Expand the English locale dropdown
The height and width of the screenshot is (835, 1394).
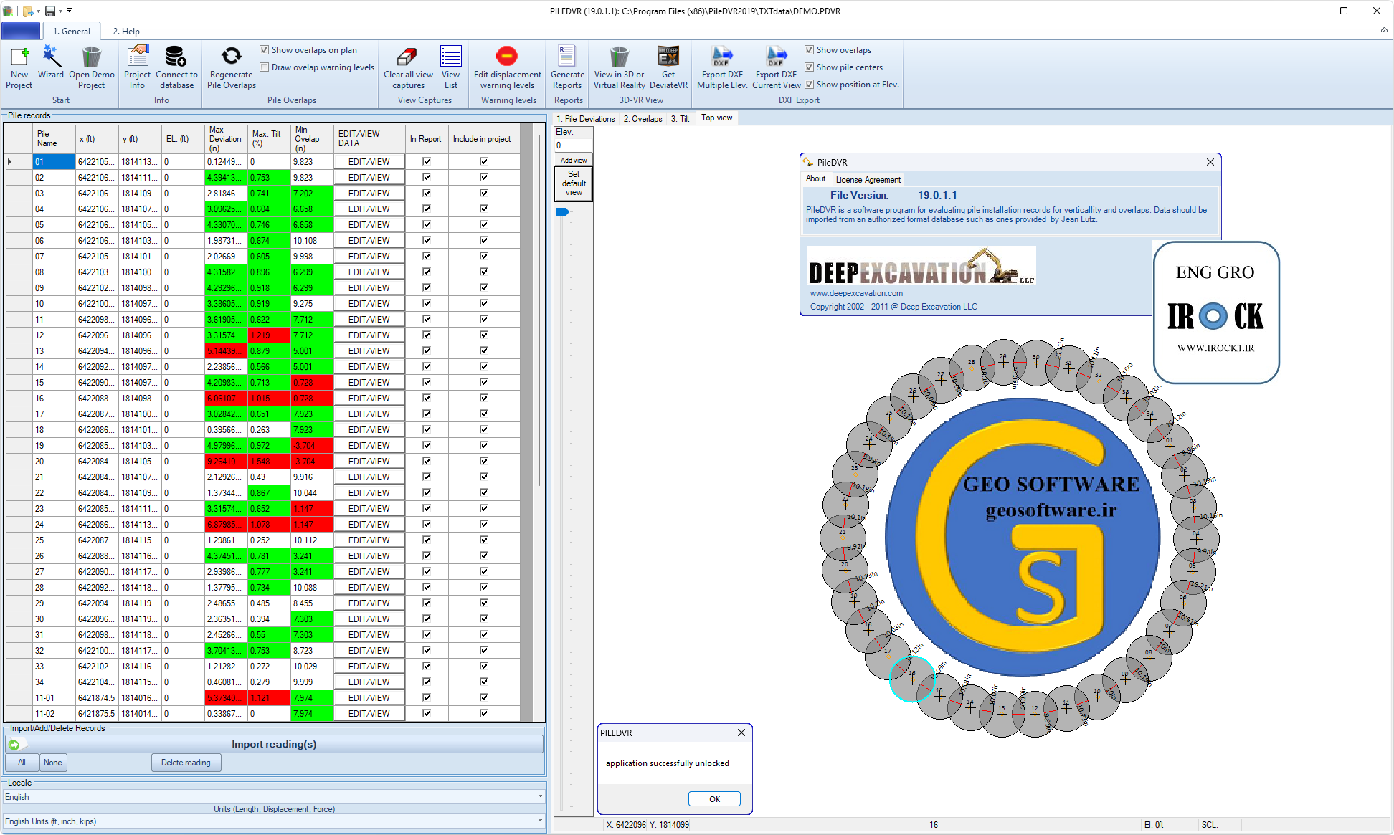(x=540, y=797)
